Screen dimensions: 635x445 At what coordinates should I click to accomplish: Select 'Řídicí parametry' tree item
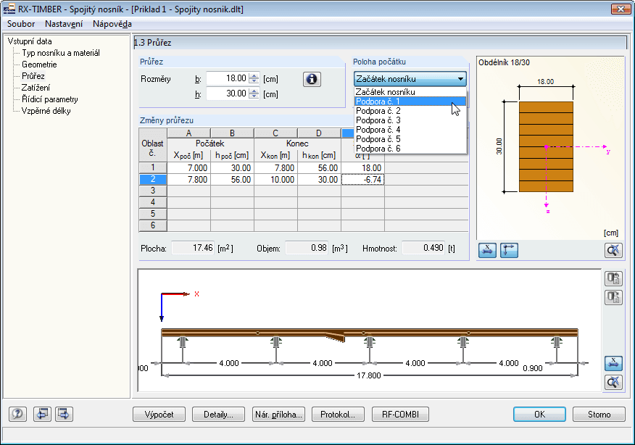click(x=50, y=99)
